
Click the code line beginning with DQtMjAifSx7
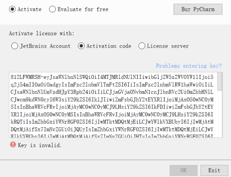click(x=112, y=129)
